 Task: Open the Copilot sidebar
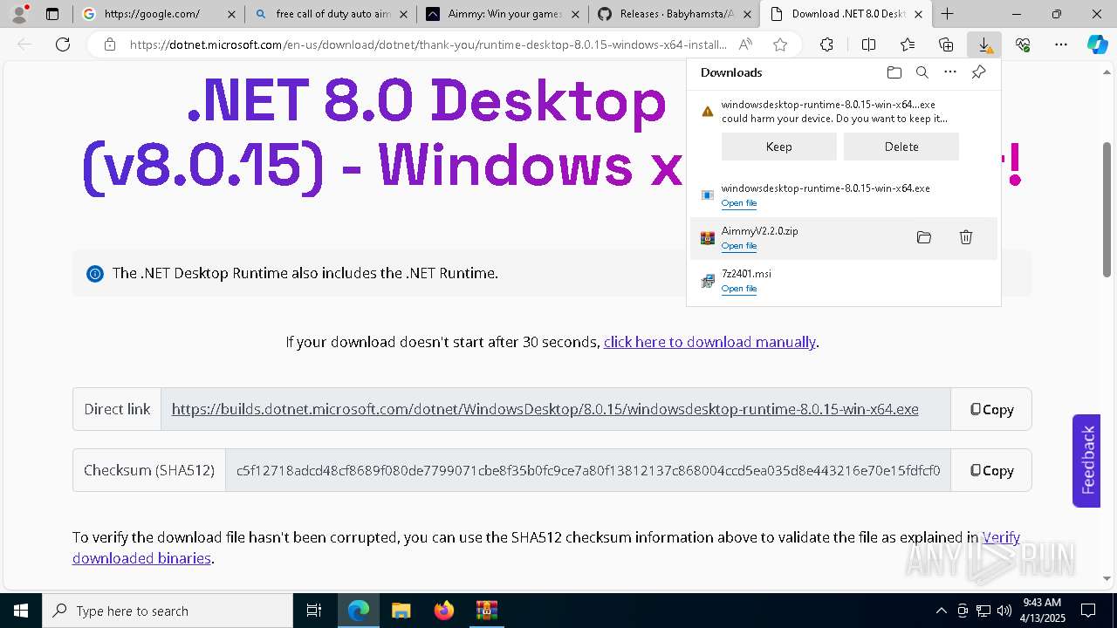(x=1098, y=44)
